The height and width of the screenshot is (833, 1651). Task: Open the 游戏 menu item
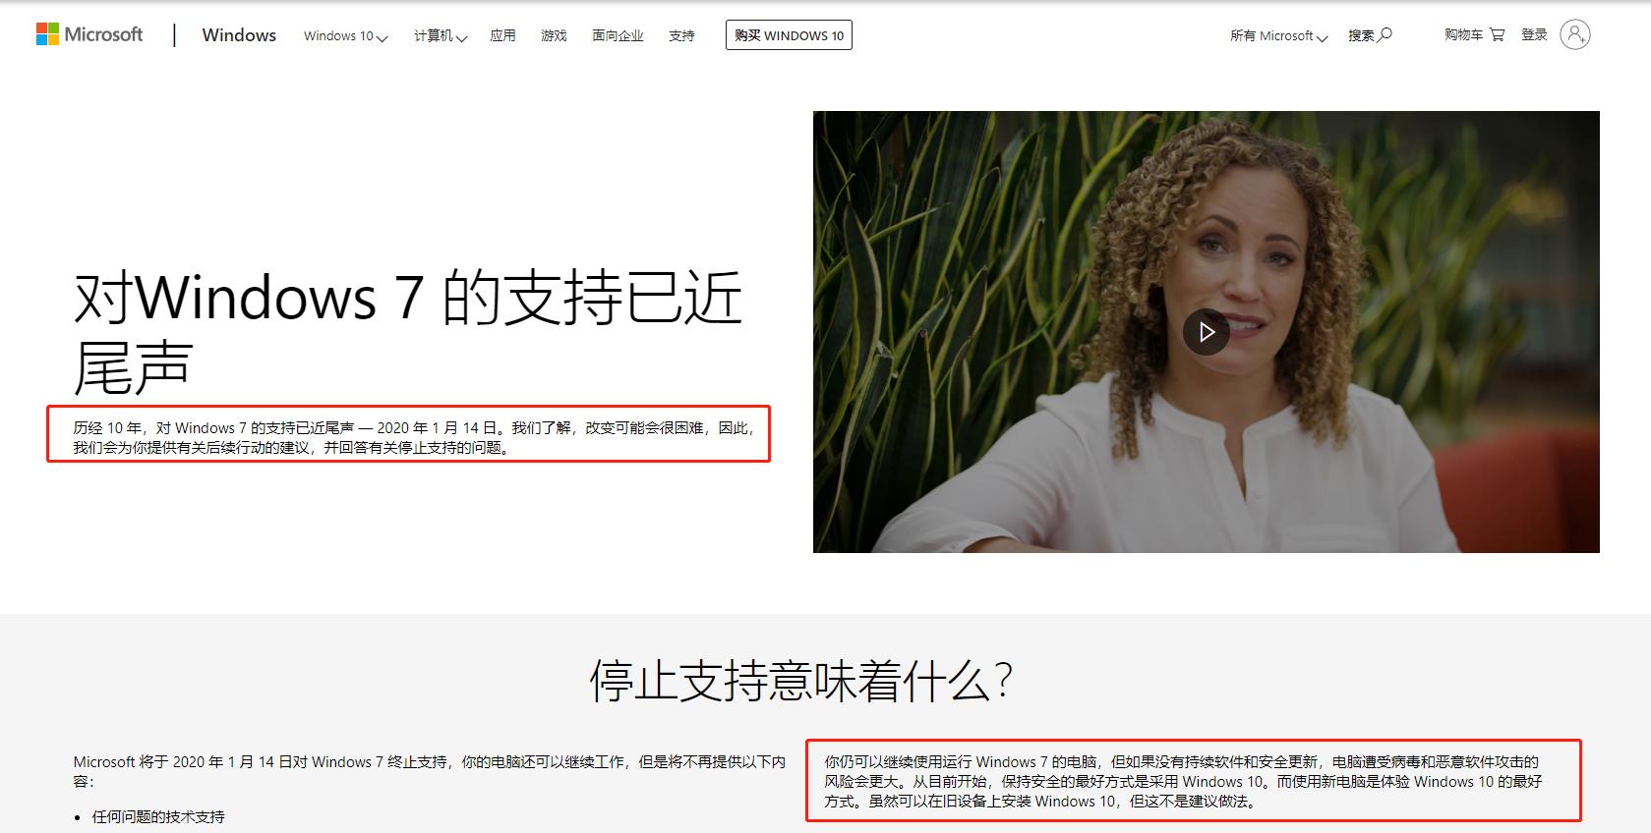coord(554,35)
